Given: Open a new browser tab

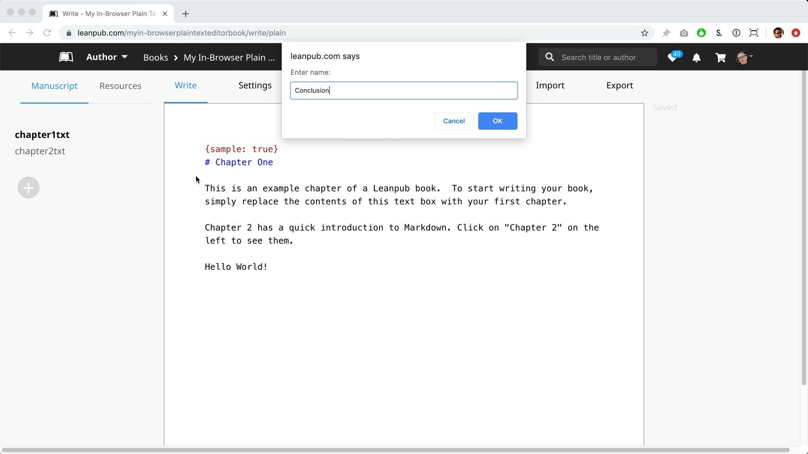Looking at the screenshot, I should click(186, 14).
